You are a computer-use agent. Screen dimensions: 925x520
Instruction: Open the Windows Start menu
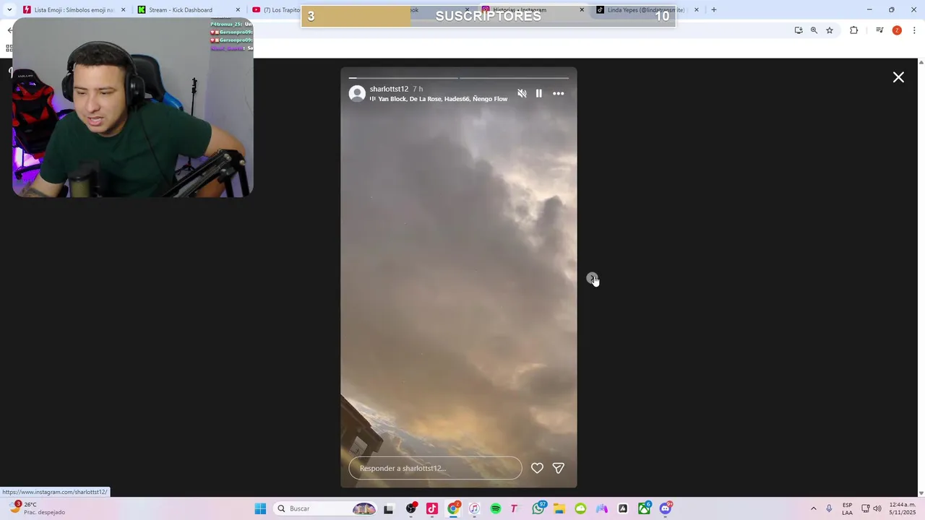point(260,508)
